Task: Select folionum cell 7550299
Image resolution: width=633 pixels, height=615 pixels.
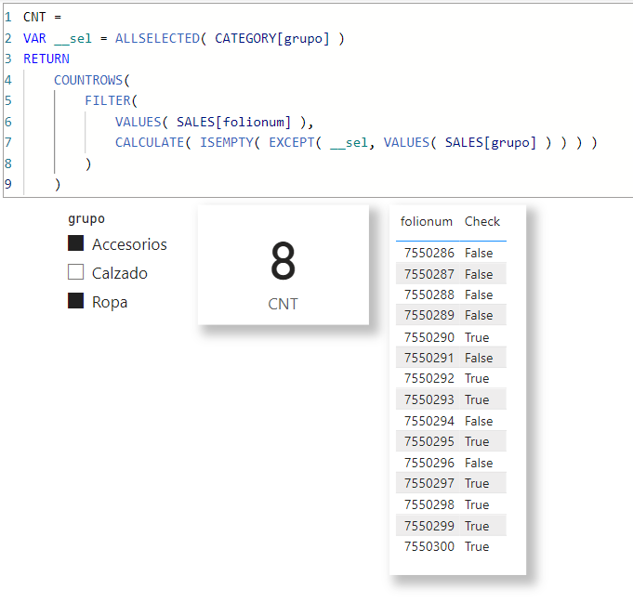Action: pyautogui.click(x=429, y=526)
